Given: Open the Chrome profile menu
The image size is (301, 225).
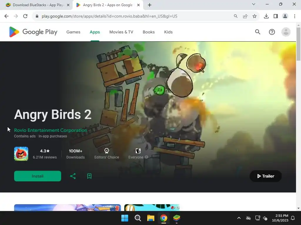Looking at the screenshot, I should coord(285,16).
